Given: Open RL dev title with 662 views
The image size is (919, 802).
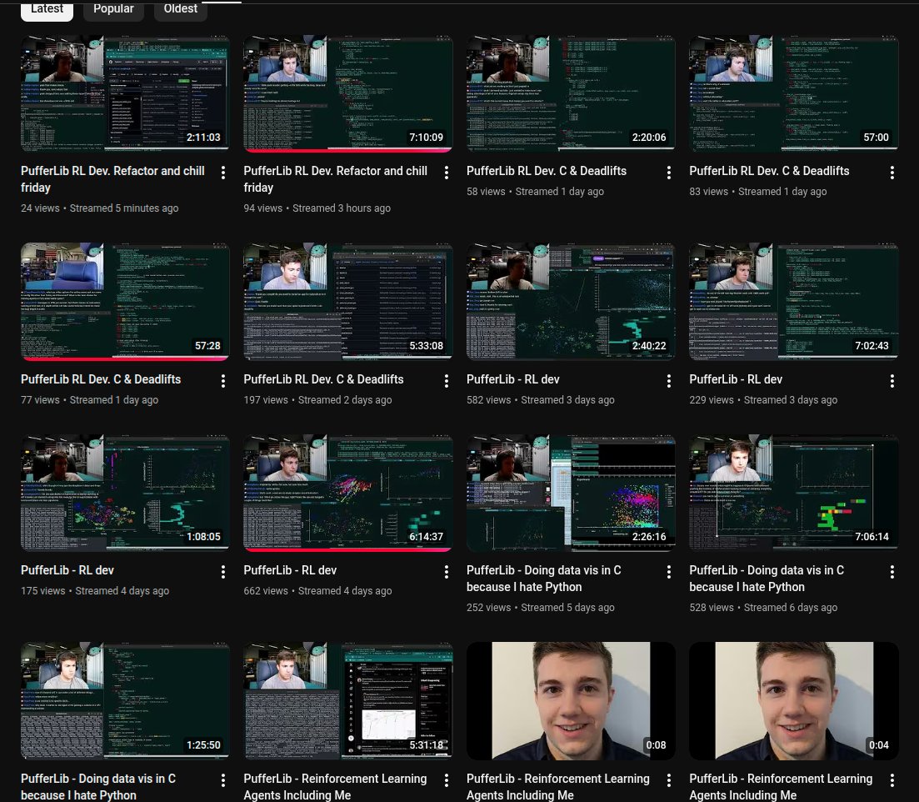Looking at the screenshot, I should point(290,570).
